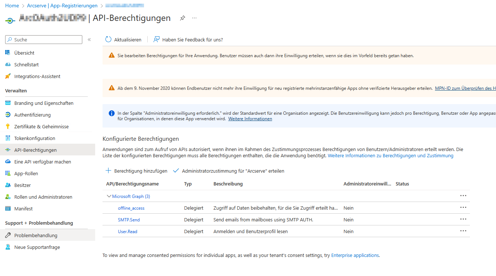
Task: Click the key icon for Zertifikate & Geheimnisse
Action: (8, 126)
